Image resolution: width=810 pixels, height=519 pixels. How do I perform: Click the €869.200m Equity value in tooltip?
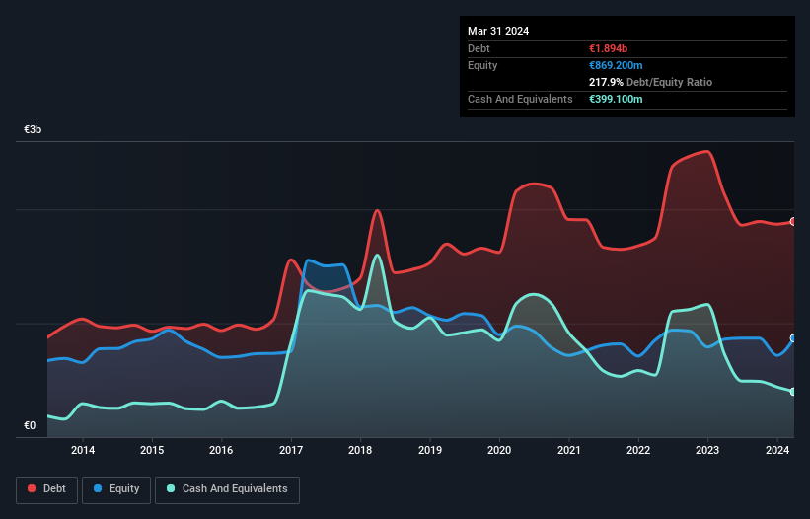tap(616, 65)
